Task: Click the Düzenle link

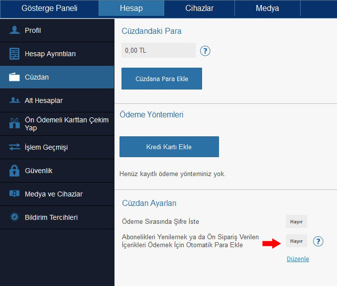Action: click(298, 259)
